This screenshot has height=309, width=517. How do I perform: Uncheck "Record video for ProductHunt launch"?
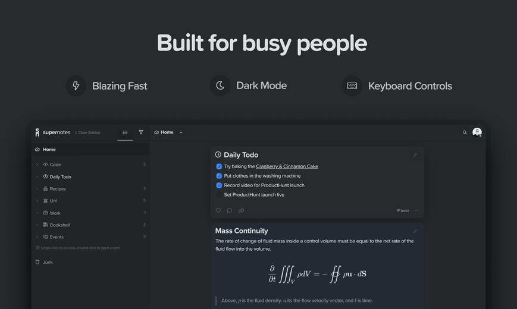(x=219, y=185)
